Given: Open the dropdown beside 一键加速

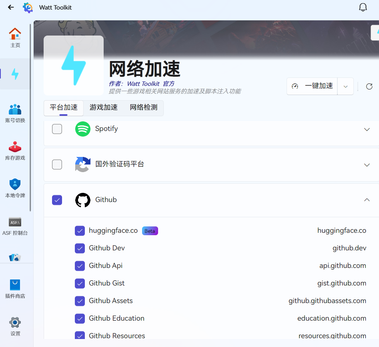Looking at the screenshot, I should click(345, 86).
